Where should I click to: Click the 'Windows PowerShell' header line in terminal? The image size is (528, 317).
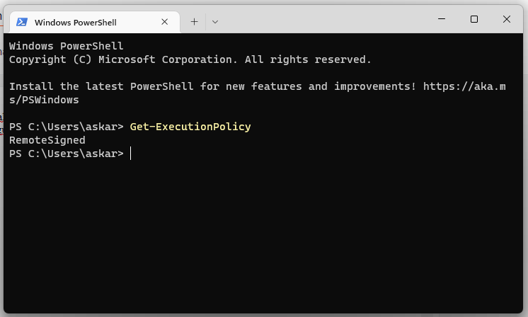coord(66,46)
